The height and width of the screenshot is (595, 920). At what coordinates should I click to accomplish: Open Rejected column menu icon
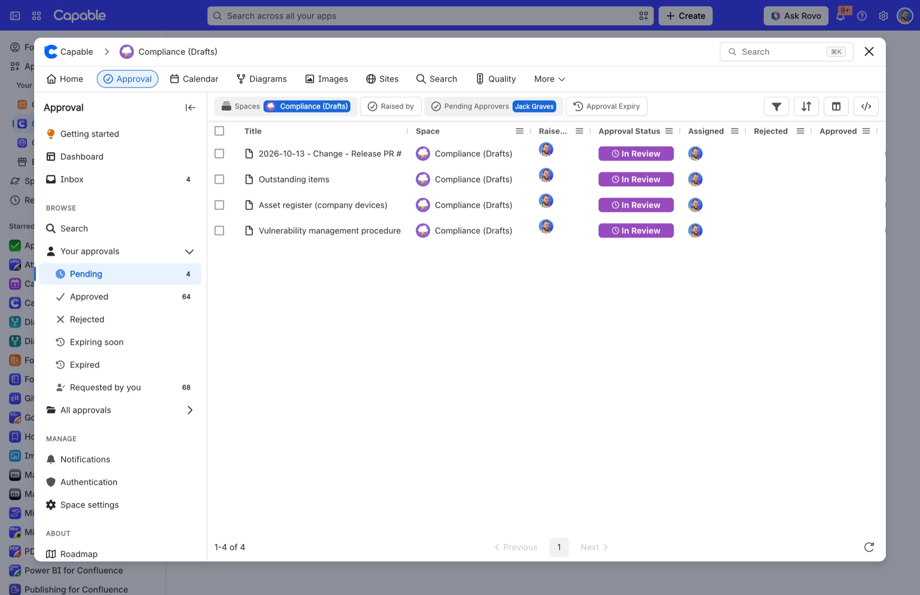pyautogui.click(x=800, y=131)
